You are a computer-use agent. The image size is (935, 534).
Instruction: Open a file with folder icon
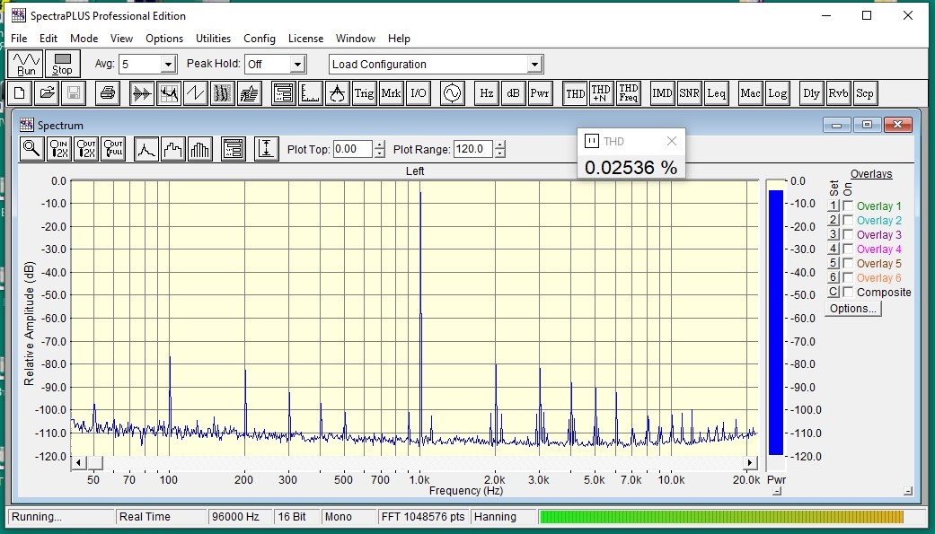(47, 93)
